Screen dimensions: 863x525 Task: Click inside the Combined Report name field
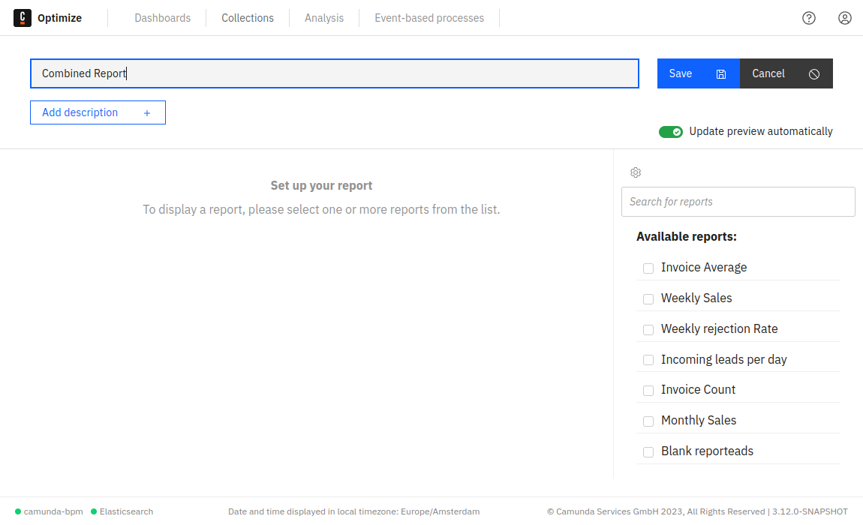pos(334,73)
